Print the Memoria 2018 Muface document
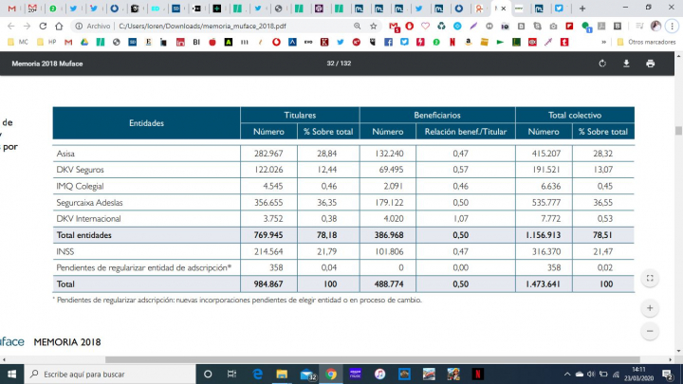The image size is (683, 384). click(x=650, y=64)
